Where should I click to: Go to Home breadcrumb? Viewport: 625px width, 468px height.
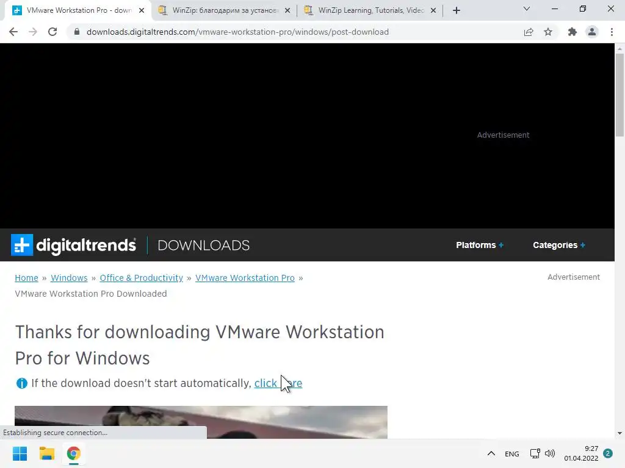tap(27, 278)
